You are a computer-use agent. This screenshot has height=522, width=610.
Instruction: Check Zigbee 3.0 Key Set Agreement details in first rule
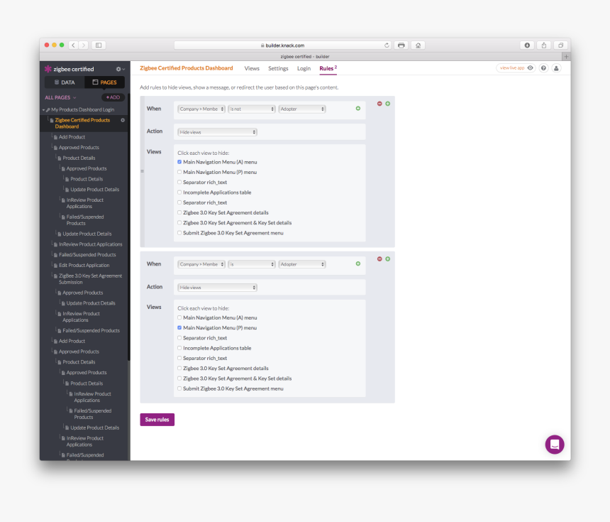pyautogui.click(x=179, y=212)
